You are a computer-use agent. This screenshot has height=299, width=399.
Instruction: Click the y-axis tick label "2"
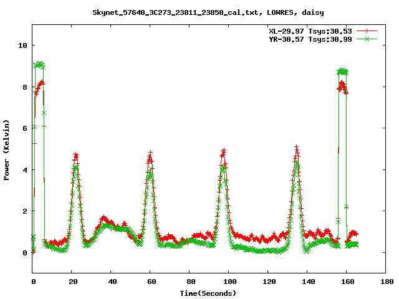pos(25,211)
